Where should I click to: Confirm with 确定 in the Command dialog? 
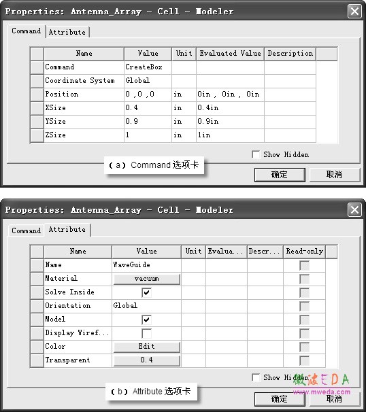click(280, 175)
